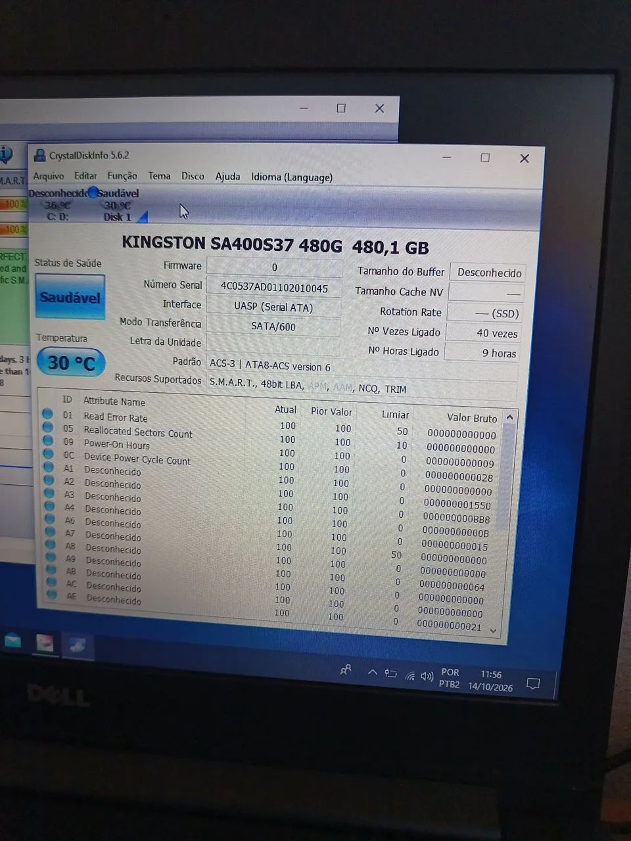
Task: Show hidden tray icons with the chevron
Action: (x=373, y=672)
